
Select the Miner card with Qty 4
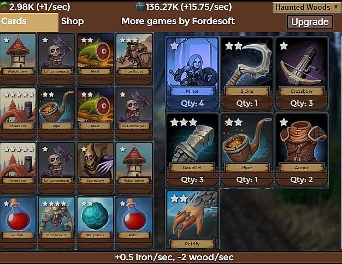192,74
